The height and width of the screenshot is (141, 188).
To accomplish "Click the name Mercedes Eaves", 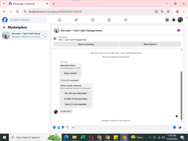I will click(68, 65).
